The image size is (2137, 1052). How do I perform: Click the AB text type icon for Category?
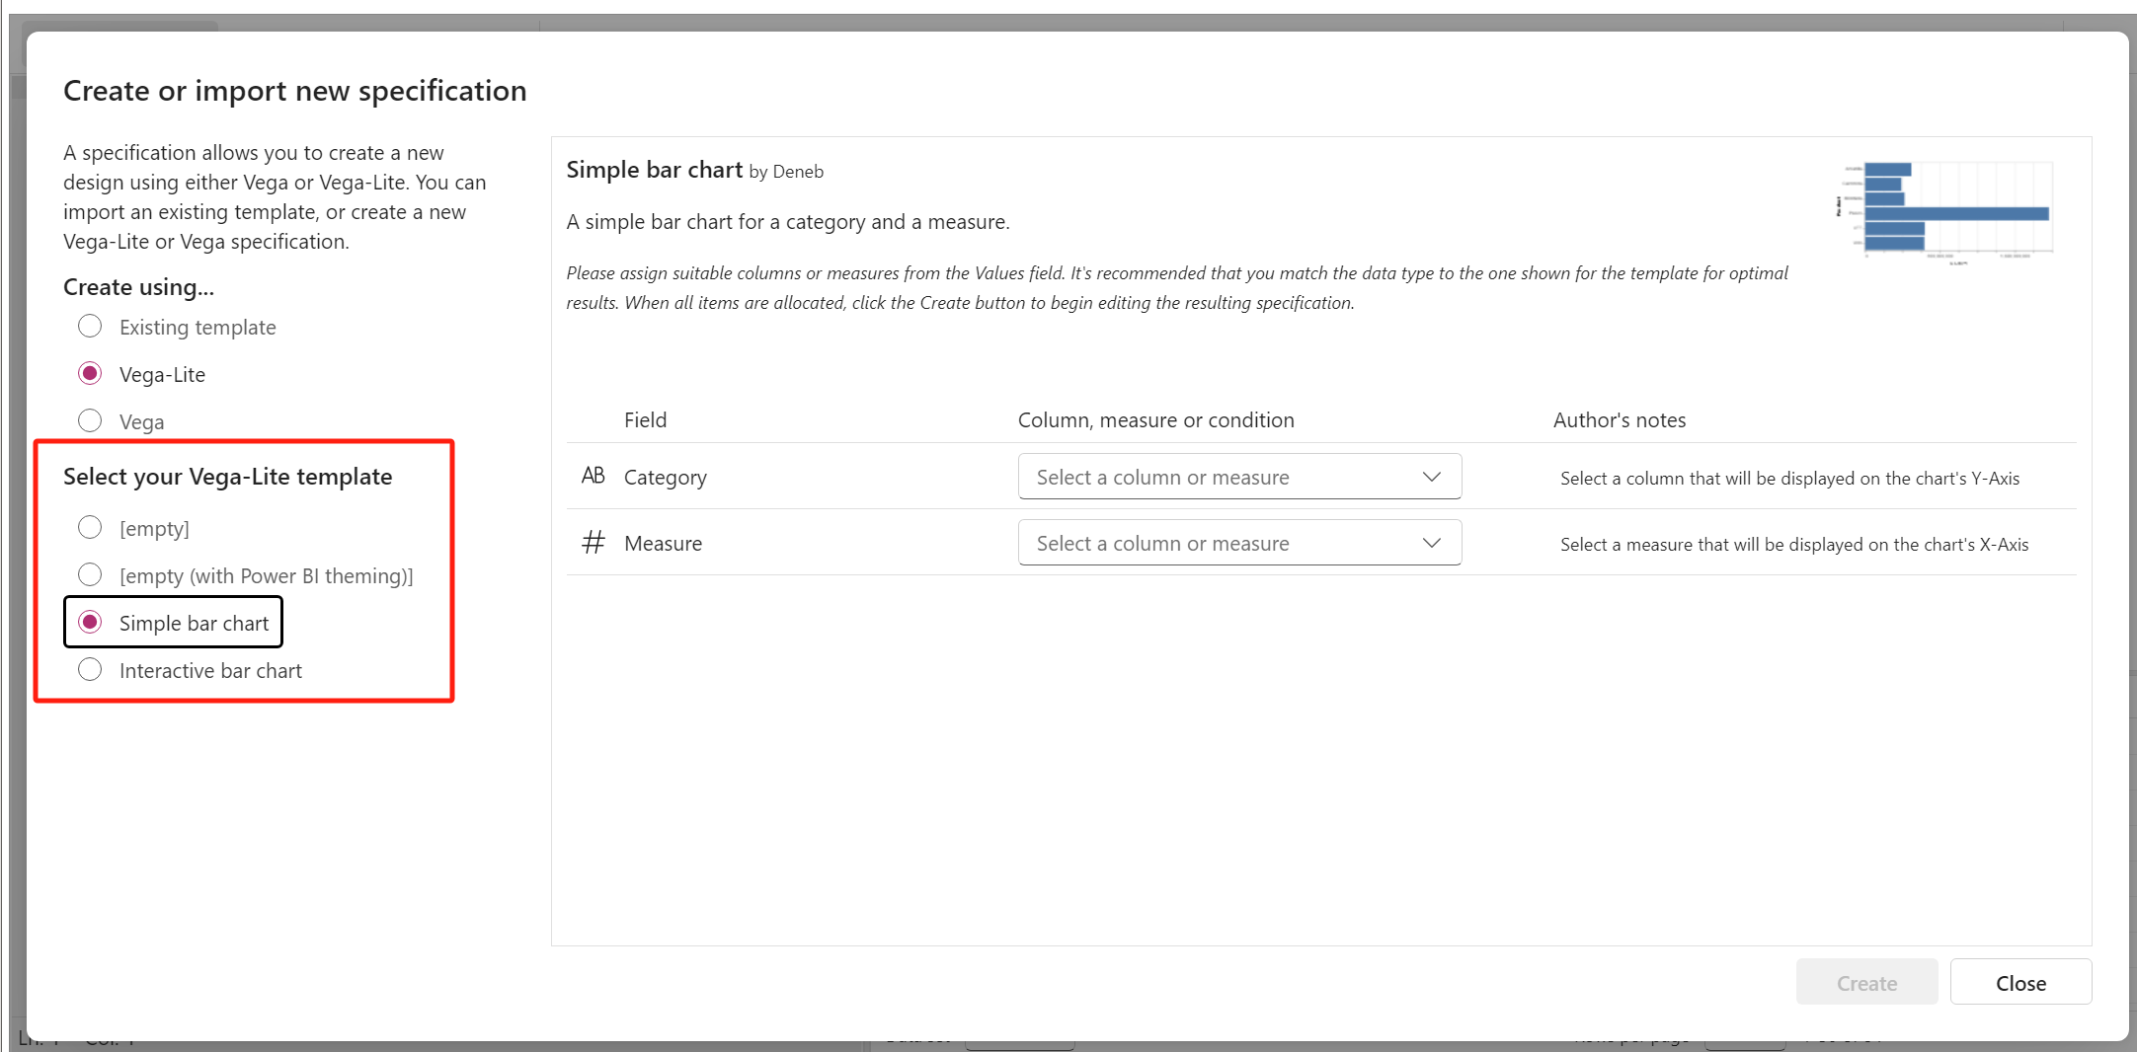(593, 477)
